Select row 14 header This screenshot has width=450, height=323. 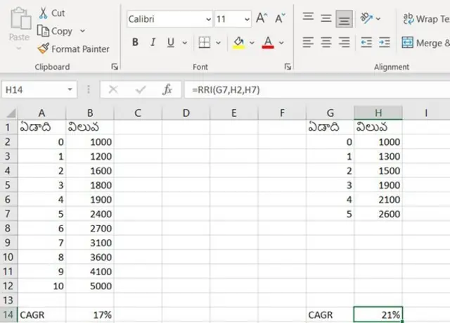[x=8, y=315]
